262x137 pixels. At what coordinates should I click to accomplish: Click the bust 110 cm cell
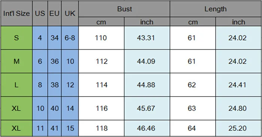[101, 38]
